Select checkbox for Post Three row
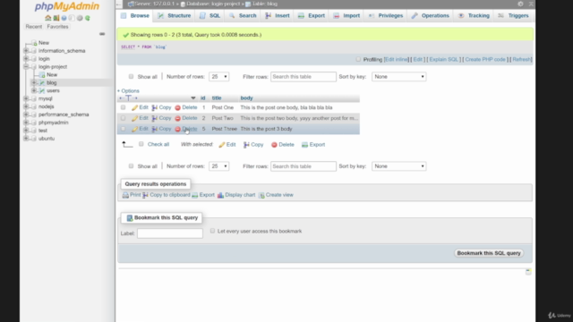 click(124, 129)
